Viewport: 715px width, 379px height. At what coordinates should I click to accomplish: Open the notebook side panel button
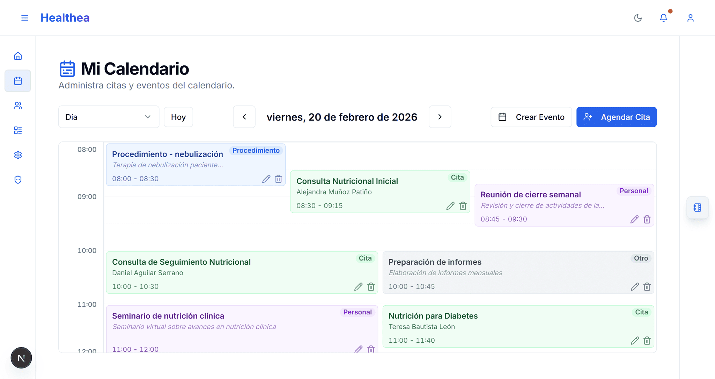pyautogui.click(x=697, y=207)
